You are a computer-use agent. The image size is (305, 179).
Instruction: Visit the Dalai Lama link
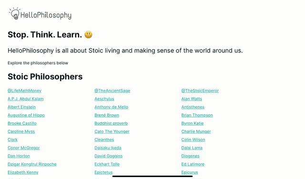192,148
